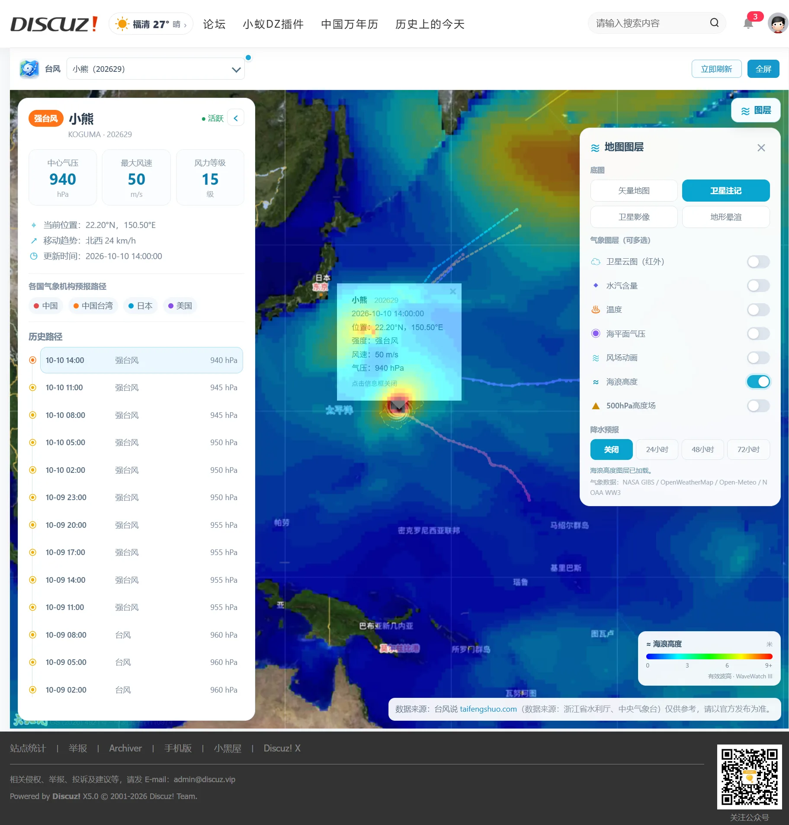Go to 中国万年历
Screen dimensions: 789x825
tap(350, 24)
